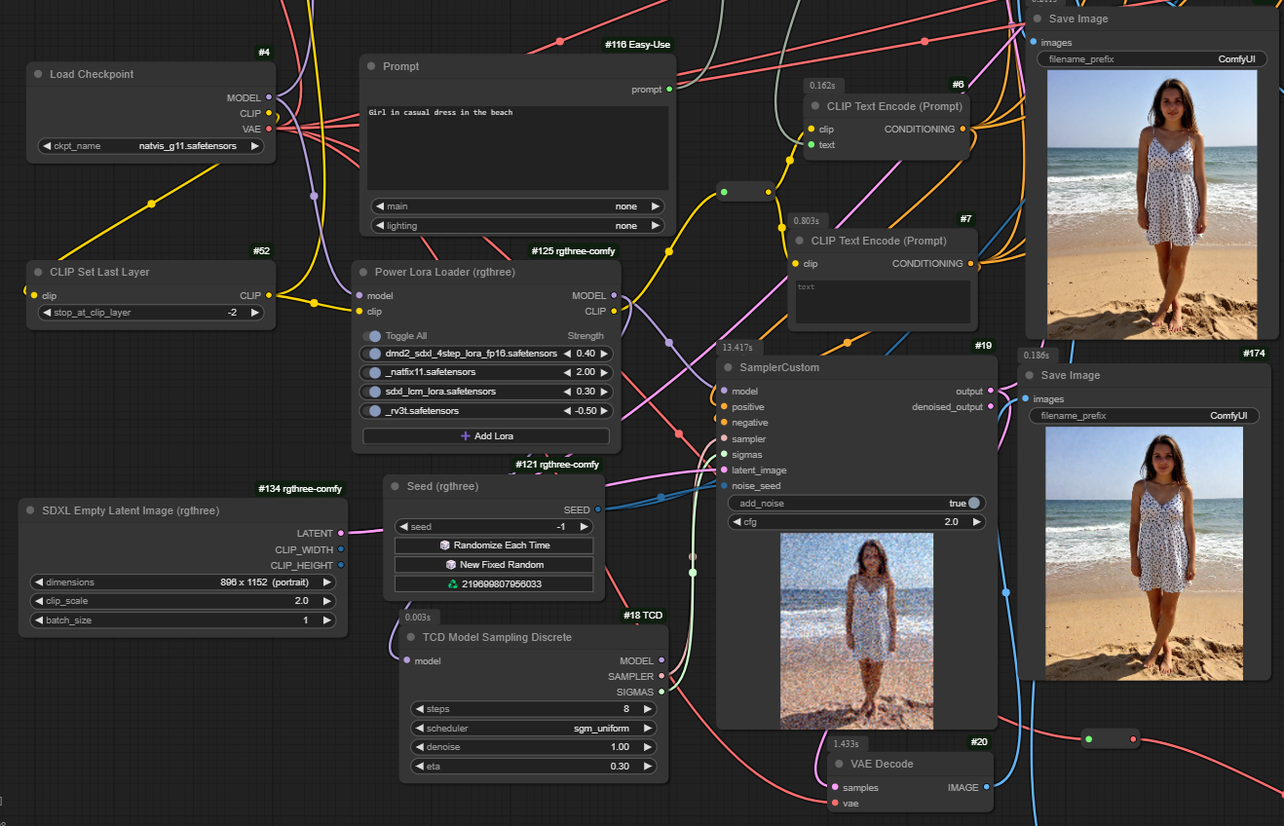Click the IMAGE output port on VAE Decode
This screenshot has width=1284, height=826.
(986, 787)
